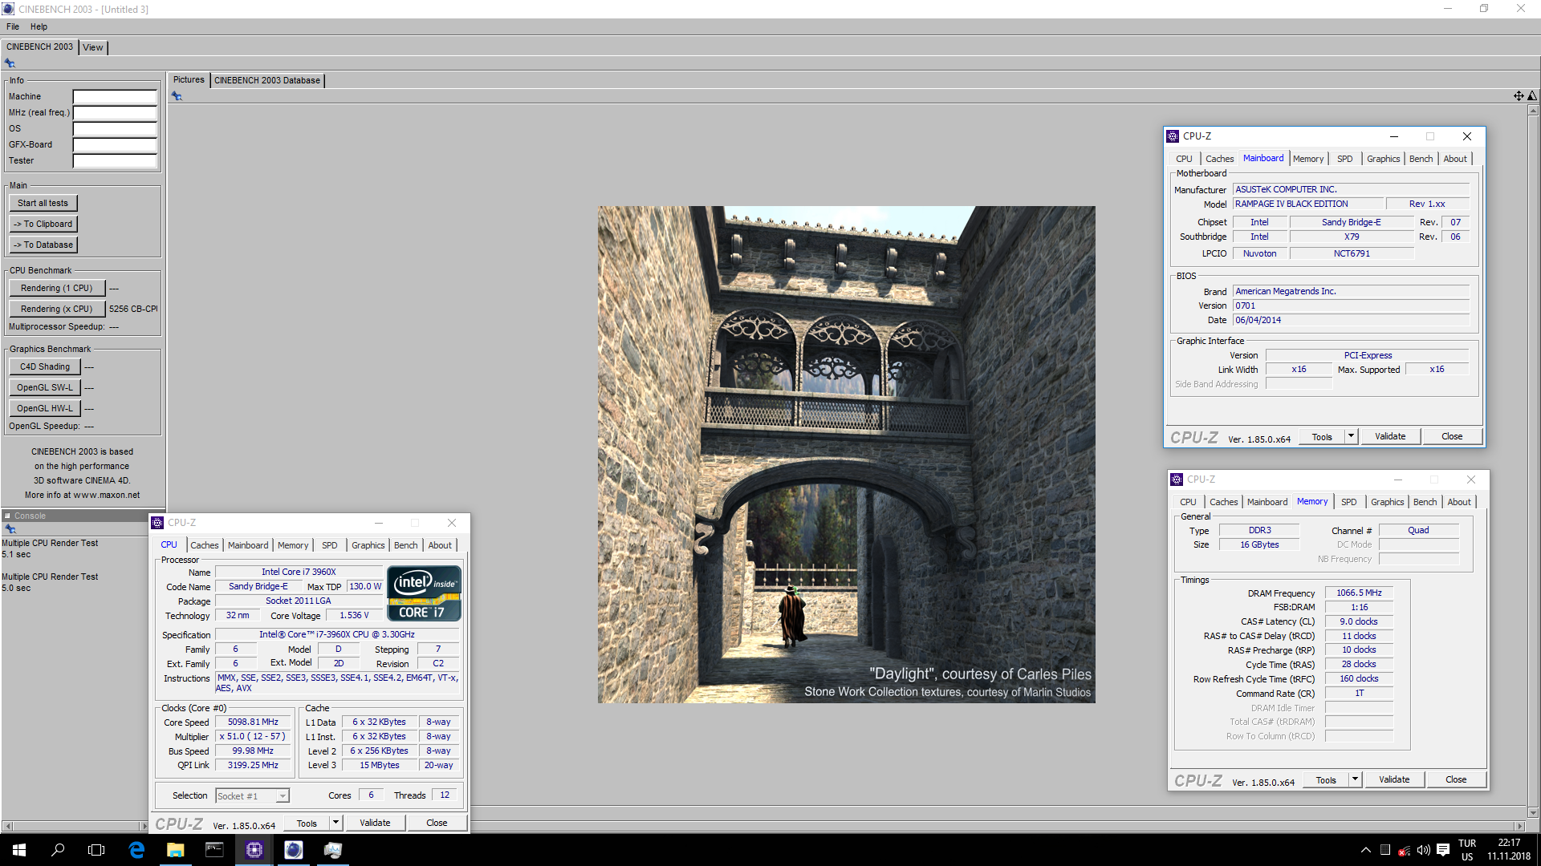Click pin icon in Pictures panel
Viewport: 1541px width, 866px height.
(x=177, y=96)
